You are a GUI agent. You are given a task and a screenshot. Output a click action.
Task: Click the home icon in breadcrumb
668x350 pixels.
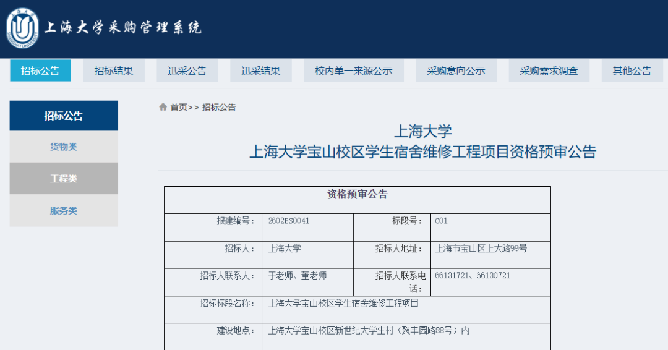click(x=163, y=107)
